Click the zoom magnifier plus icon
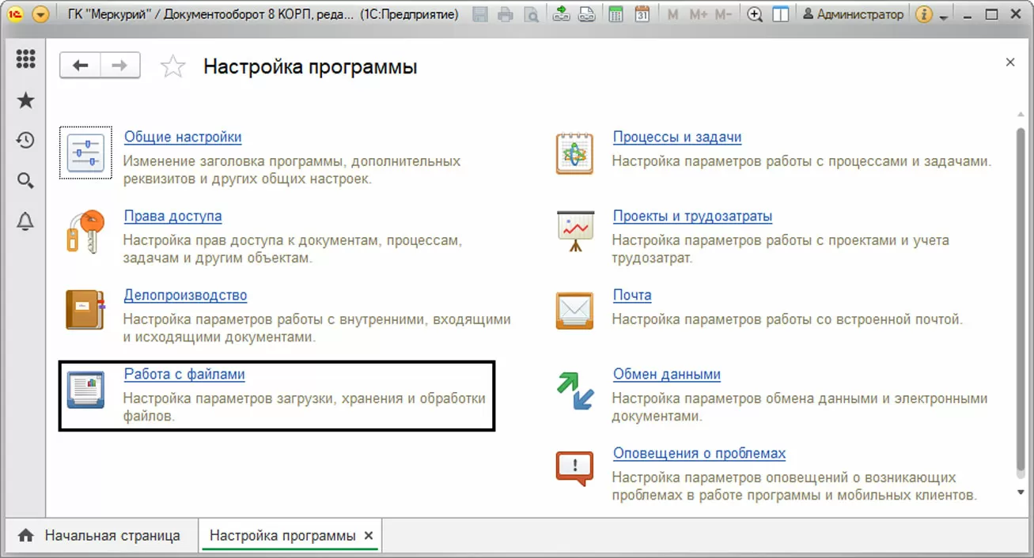The height and width of the screenshot is (558, 1034). point(755,14)
